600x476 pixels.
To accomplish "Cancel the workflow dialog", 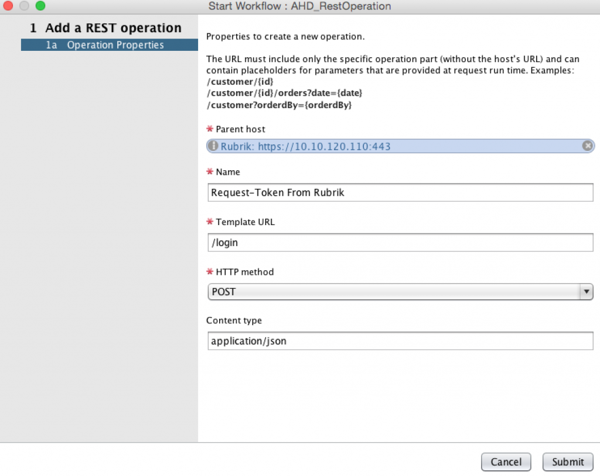I will [x=506, y=462].
